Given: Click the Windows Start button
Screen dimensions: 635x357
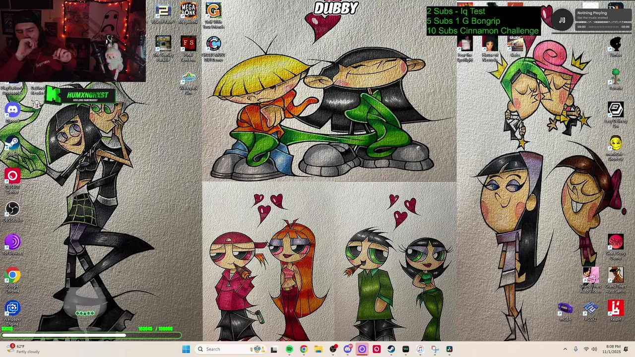Looking at the screenshot, I should (x=186, y=349).
